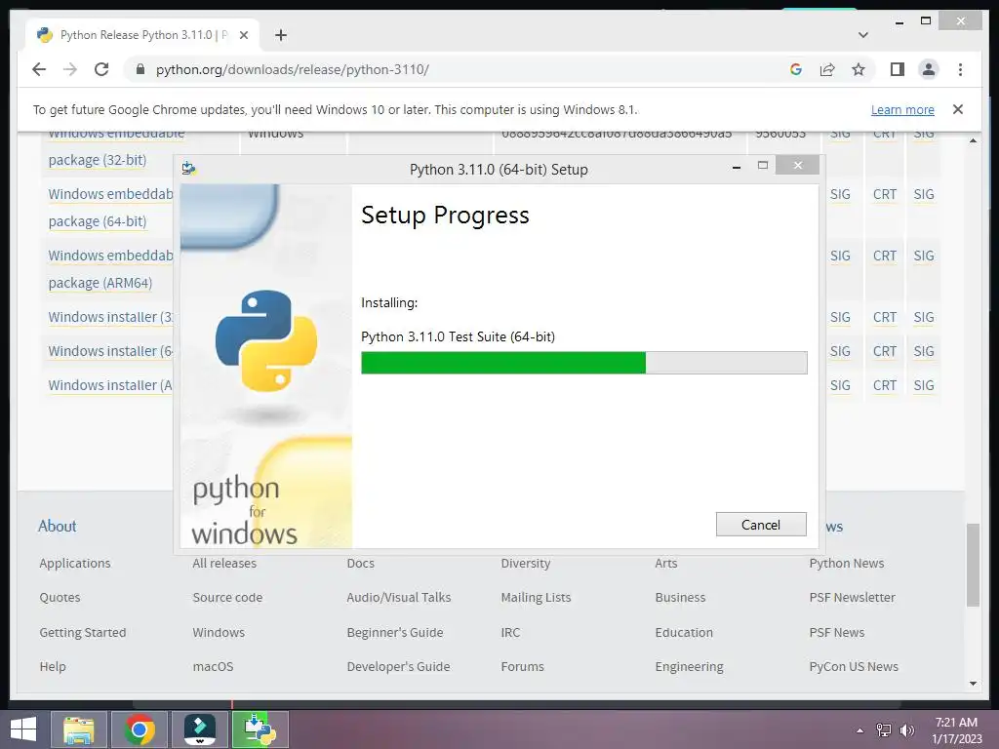
Task: Open Windows embeddable package (64-bit) link
Action: [x=98, y=221]
